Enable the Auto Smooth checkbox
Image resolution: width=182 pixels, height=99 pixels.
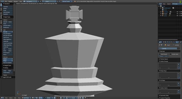point(160,54)
